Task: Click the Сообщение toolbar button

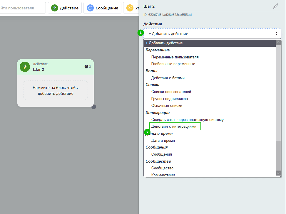Action: click(102, 8)
